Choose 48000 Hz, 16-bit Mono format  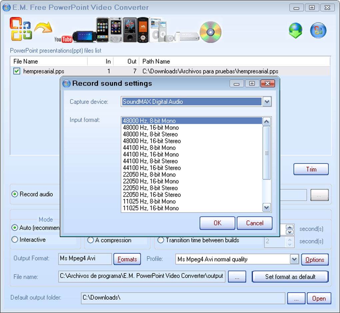[192, 127]
